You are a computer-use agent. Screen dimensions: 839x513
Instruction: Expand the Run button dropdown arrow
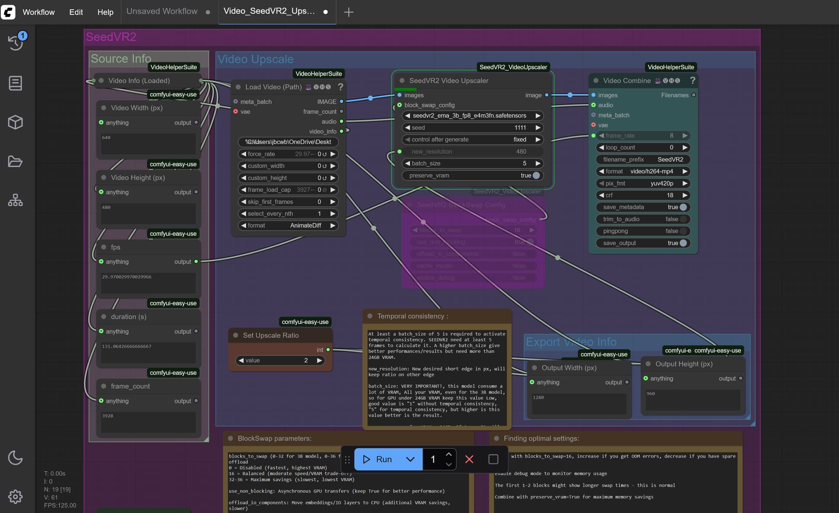tap(410, 459)
